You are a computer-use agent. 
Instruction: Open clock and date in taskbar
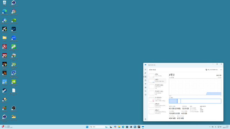(x=226, y=127)
